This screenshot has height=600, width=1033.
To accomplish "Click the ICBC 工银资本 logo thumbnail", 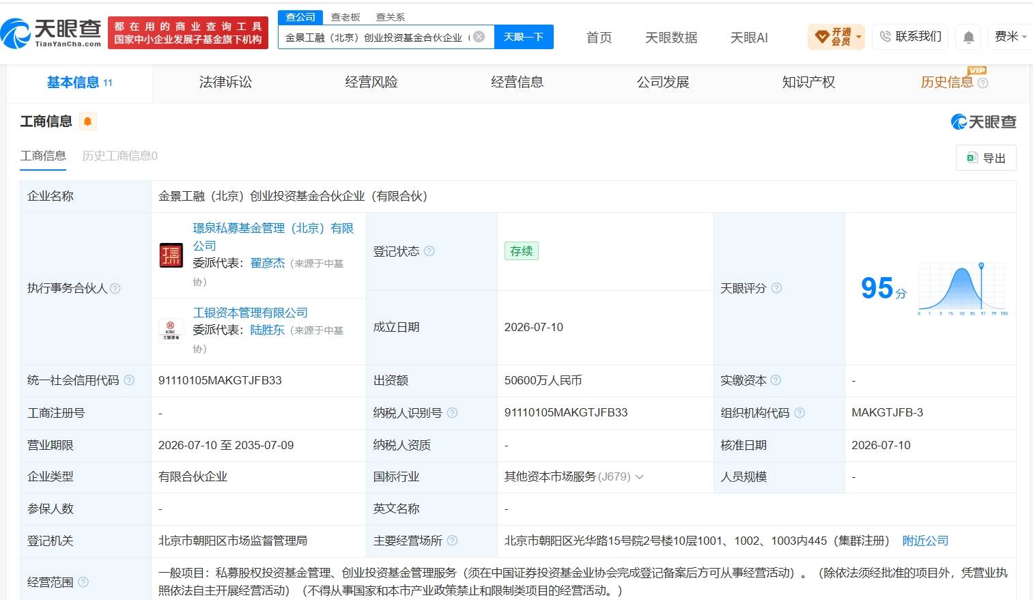I will [171, 330].
